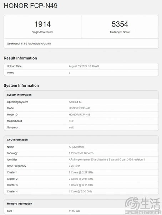Select the 2 Cores @ 2.96 GHz value

(x=81, y=179)
